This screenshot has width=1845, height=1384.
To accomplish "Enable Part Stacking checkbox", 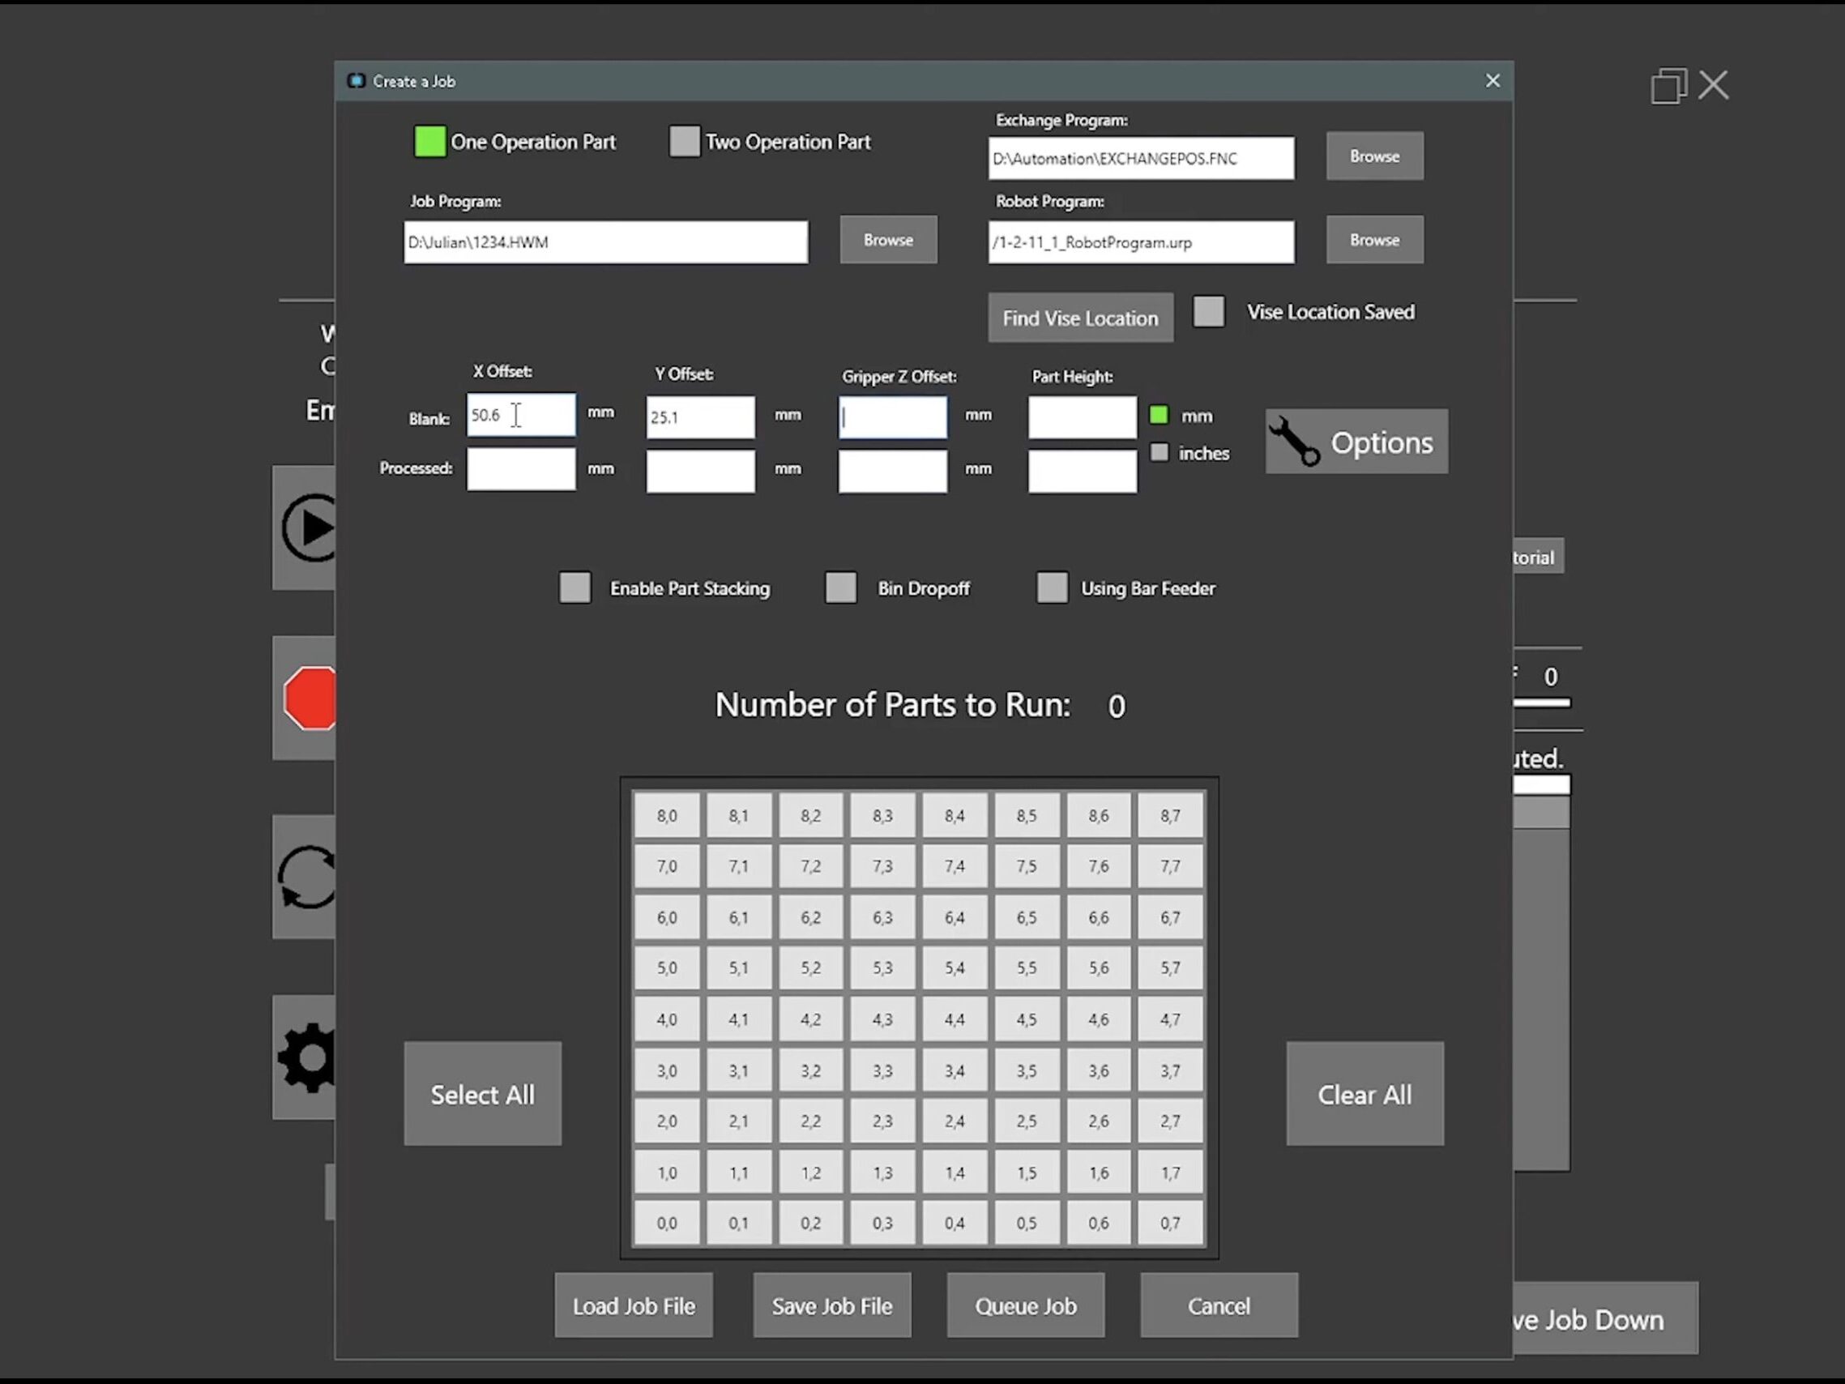I will click(x=574, y=587).
